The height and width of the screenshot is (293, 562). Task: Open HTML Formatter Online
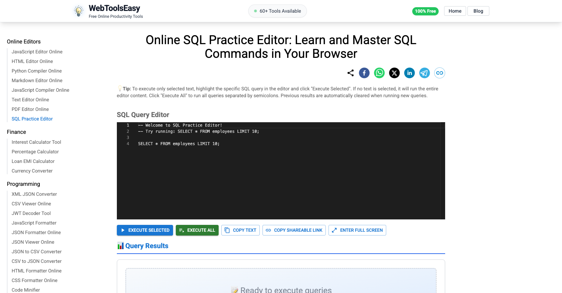tap(37, 271)
